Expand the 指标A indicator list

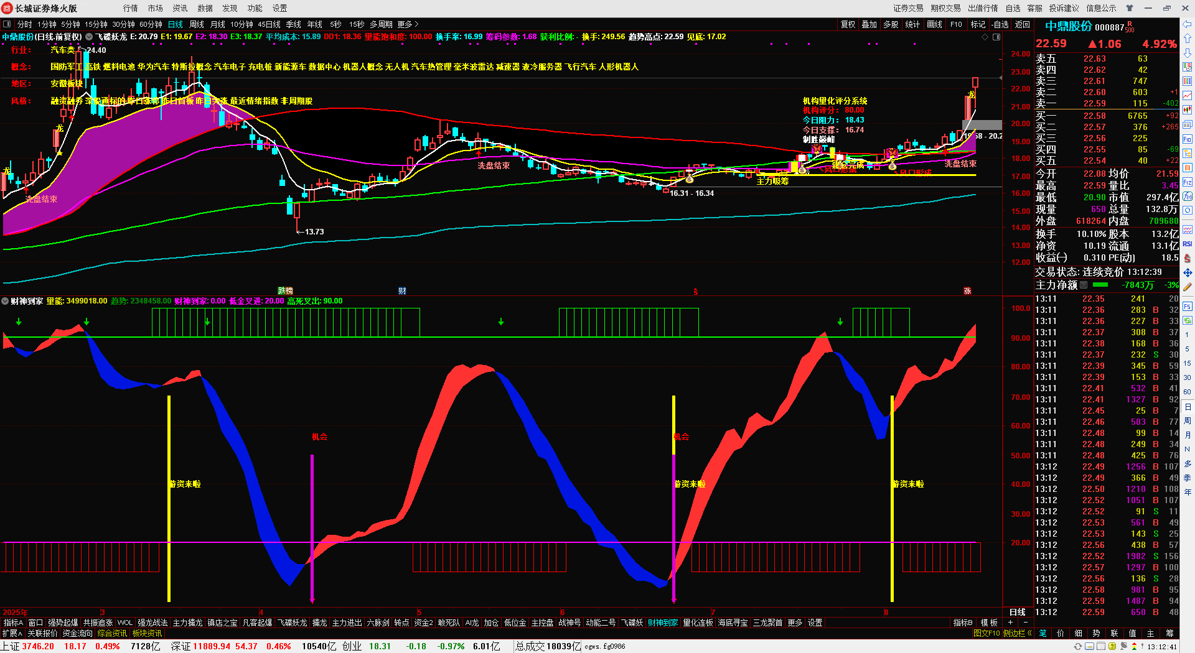click(13, 623)
